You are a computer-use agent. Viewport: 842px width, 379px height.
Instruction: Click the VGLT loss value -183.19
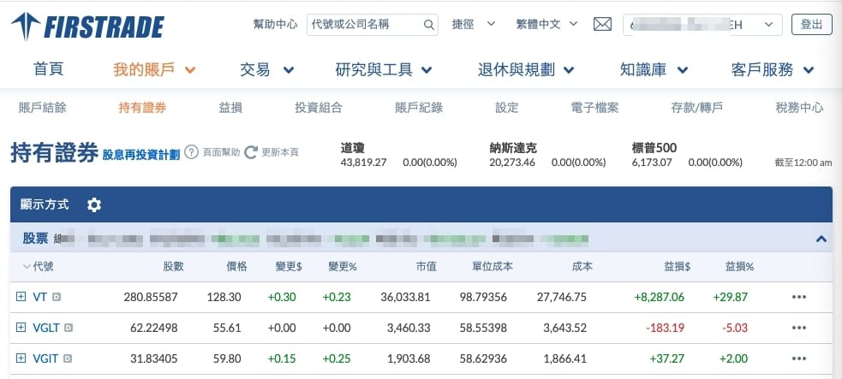click(666, 328)
